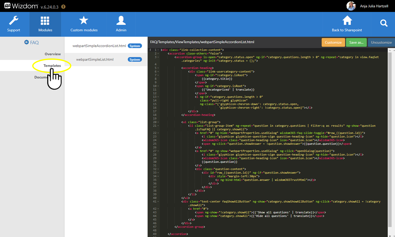The image size is (395, 237).
Task: Open Custom modules via the star icon
Action: click(x=84, y=24)
